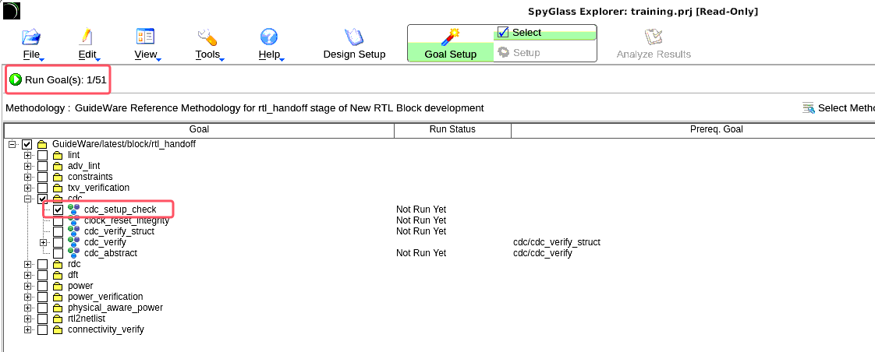Image resolution: width=875 pixels, height=352 pixels.
Task: Check the rdc group checkbox
Action: [42, 264]
